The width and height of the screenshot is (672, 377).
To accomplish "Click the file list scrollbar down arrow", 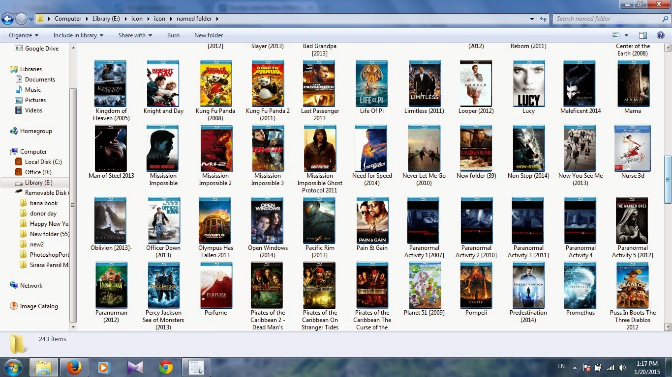I will click(668, 327).
